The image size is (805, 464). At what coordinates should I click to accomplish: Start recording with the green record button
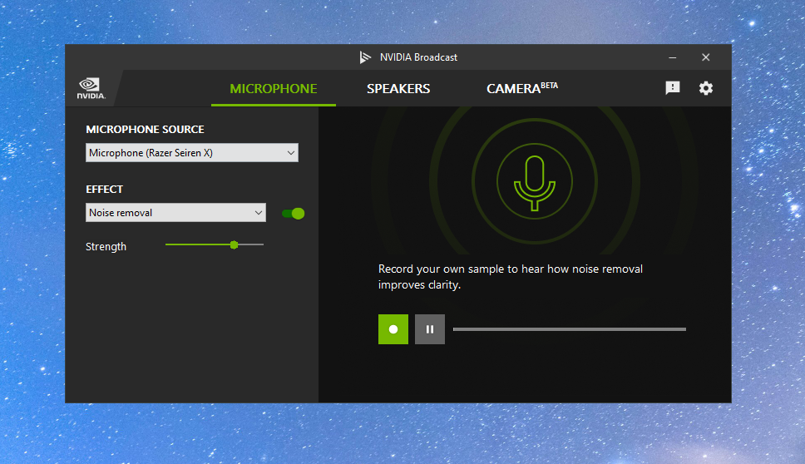coord(393,329)
